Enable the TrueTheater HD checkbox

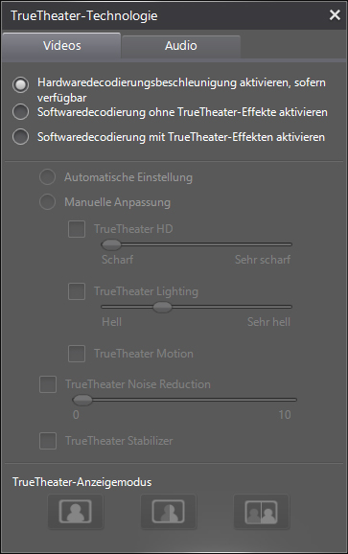(x=77, y=229)
